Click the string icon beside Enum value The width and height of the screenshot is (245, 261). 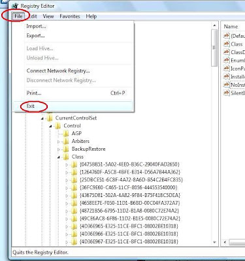pos(227,60)
